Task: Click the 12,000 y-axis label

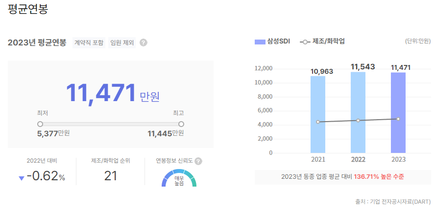Action: (x=263, y=69)
